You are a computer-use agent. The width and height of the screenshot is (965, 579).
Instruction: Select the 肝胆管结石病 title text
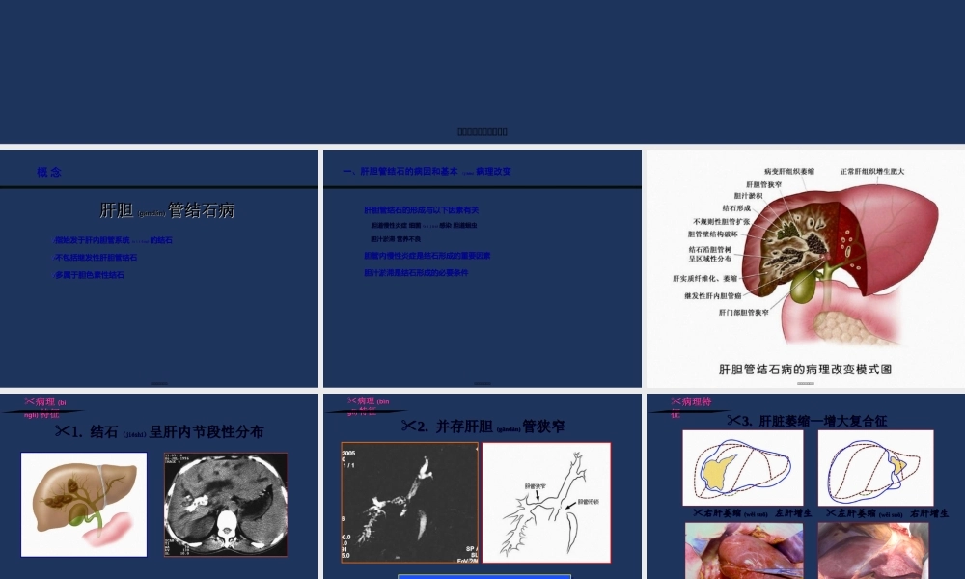167,210
